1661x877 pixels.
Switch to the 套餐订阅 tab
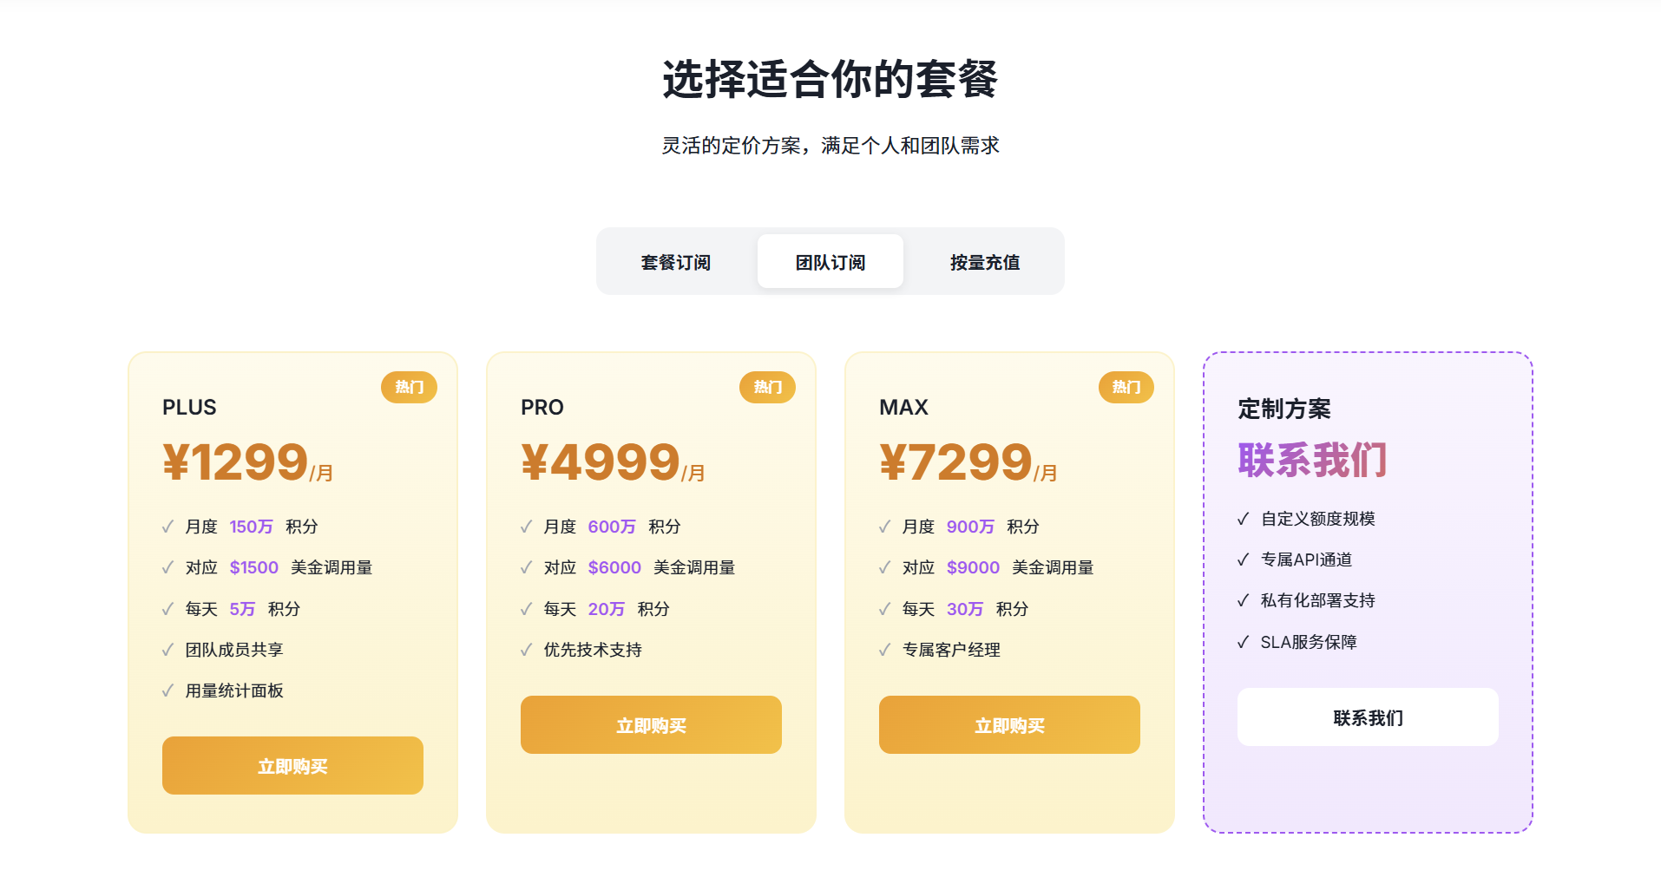point(675,261)
